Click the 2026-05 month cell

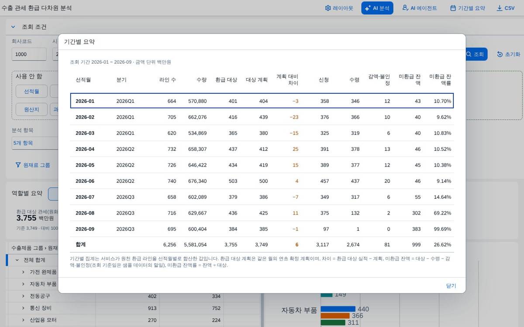(x=85, y=165)
